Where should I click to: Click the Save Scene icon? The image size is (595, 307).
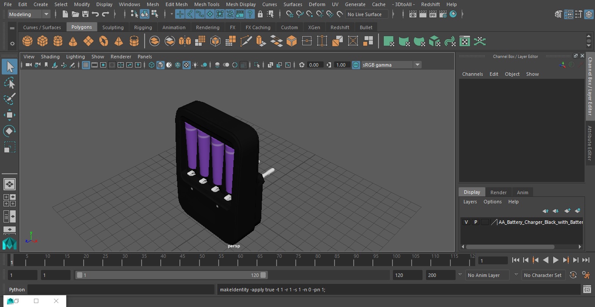pos(85,14)
